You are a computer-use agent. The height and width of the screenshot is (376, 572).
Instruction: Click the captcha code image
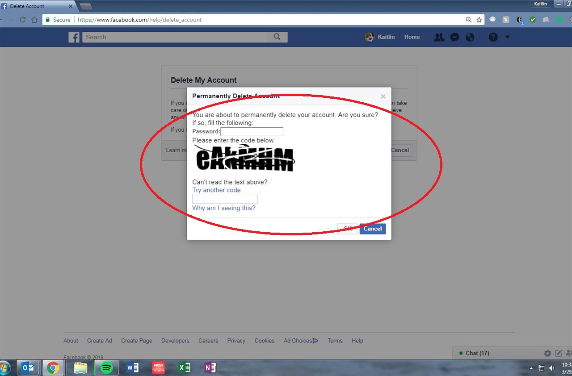pos(244,159)
